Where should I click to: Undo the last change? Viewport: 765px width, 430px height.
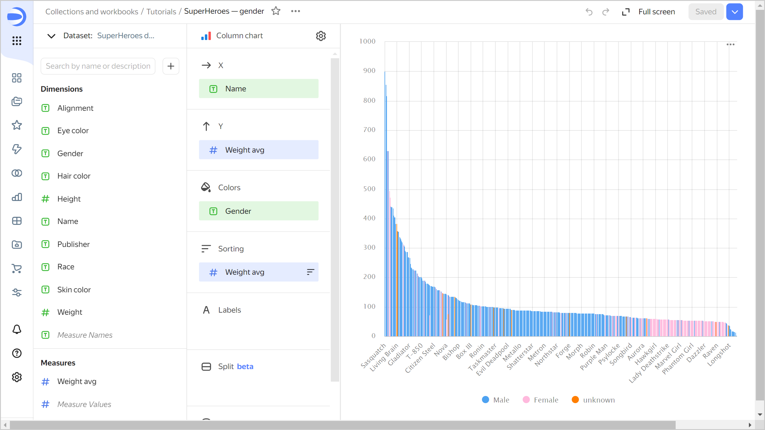589,12
